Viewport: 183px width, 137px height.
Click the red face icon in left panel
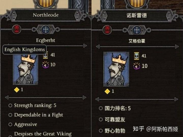tap(17, 29)
